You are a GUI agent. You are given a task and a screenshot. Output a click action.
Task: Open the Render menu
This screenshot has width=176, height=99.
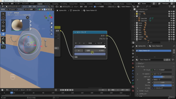[x=18, y=4]
